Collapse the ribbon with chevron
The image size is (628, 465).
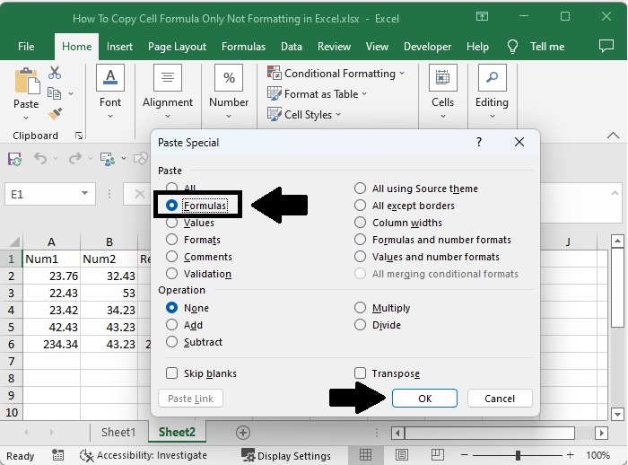click(x=613, y=136)
